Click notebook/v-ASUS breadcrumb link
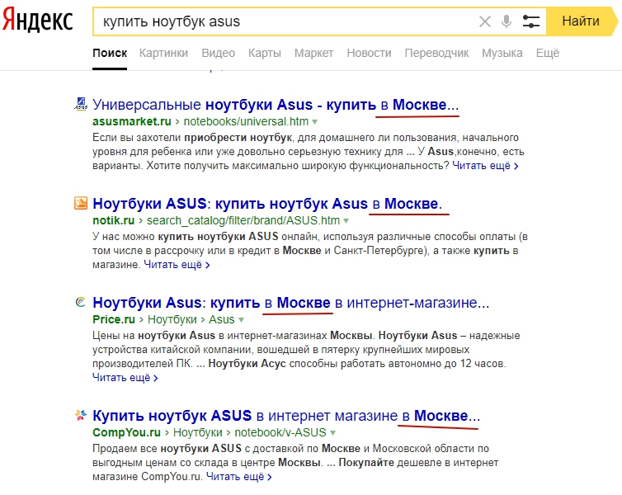This screenshot has height=495, width=622. pyautogui.click(x=280, y=432)
